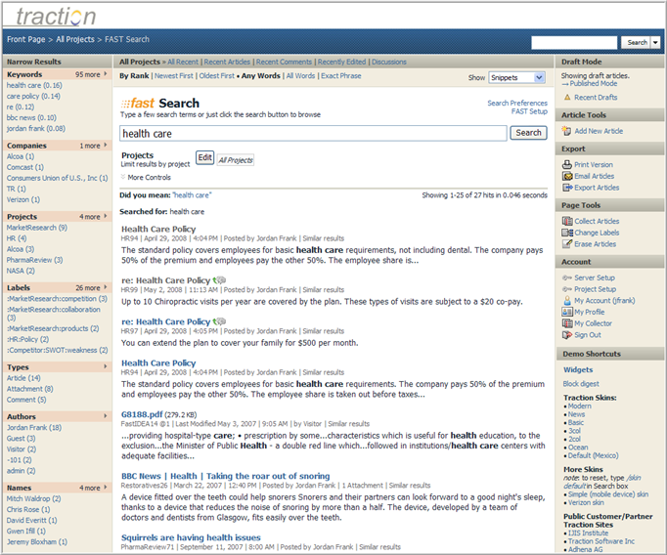Click the Erase Articles icon
This screenshot has width=667, height=555.
[567, 244]
